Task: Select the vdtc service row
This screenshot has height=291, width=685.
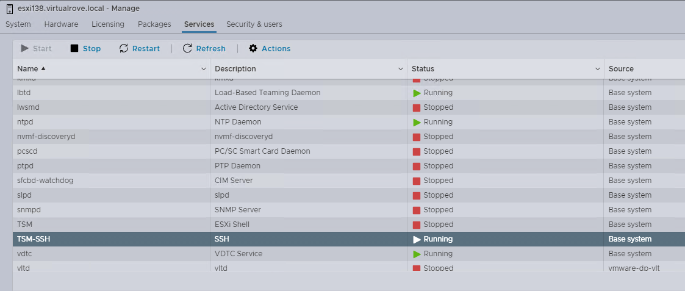Action: click(x=110, y=254)
